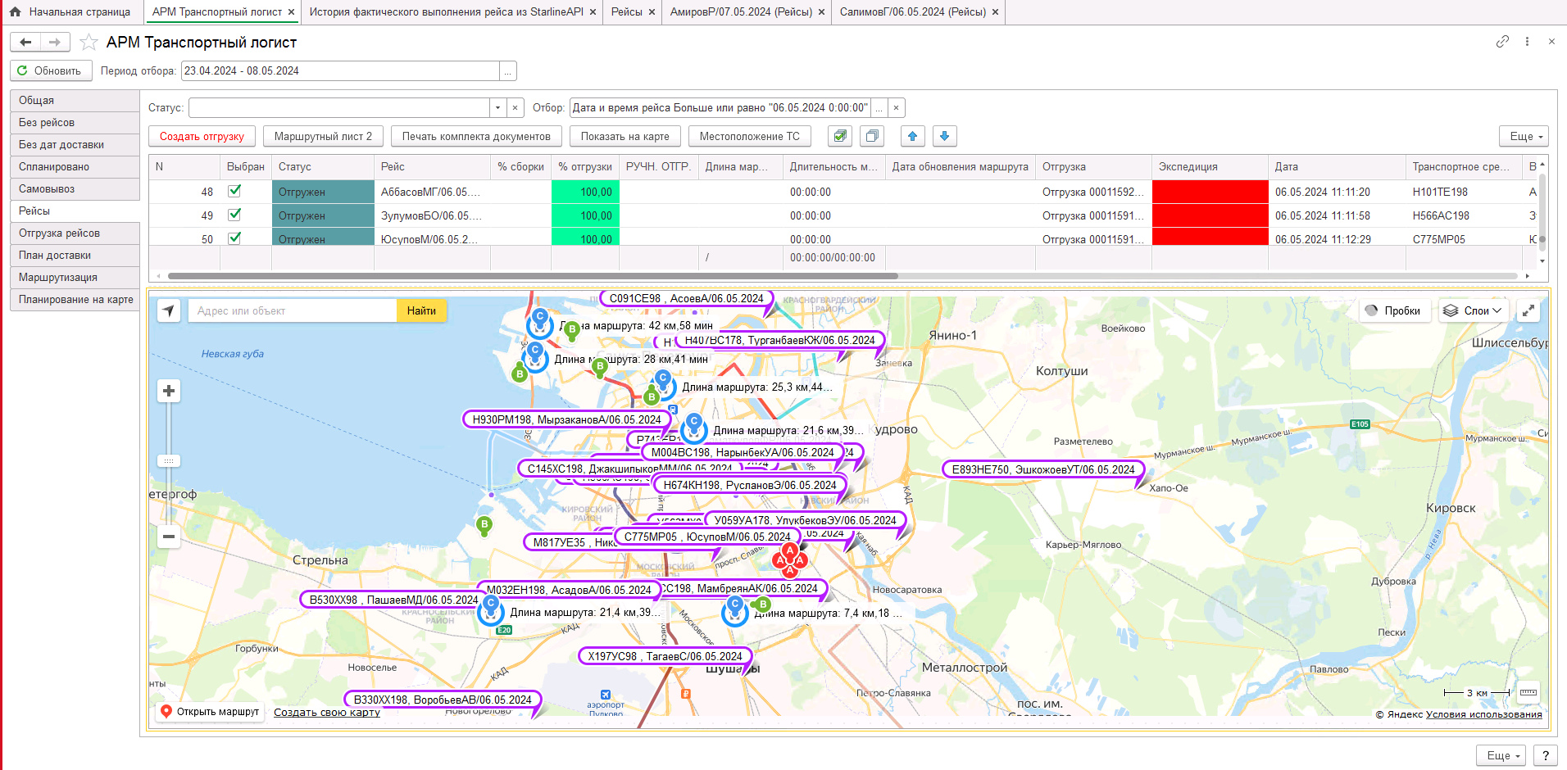Click the select all rows checkmark icon

(x=840, y=136)
